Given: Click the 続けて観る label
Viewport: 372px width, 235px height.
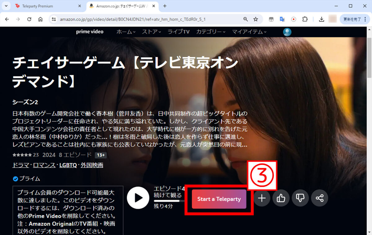Looking at the screenshot, I should coord(167,195).
